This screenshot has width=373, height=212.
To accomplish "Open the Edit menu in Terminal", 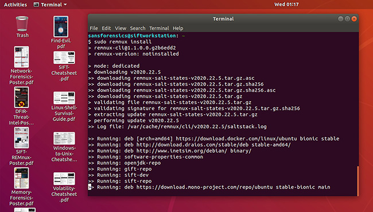I will 106,28.
